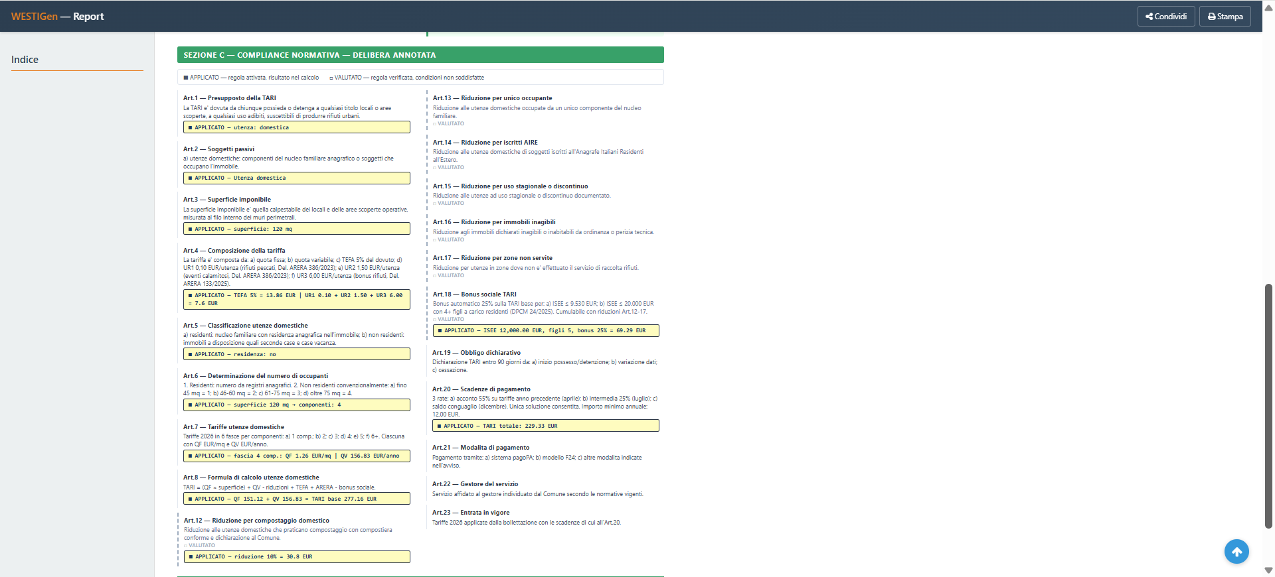Click the VALUTATO tag under Art.15
This screenshot has height=577, width=1275.
point(449,204)
